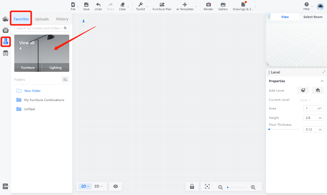Toggle visibility eye button
The height and width of the screenshot is (195, 327).
click(116, 186)
